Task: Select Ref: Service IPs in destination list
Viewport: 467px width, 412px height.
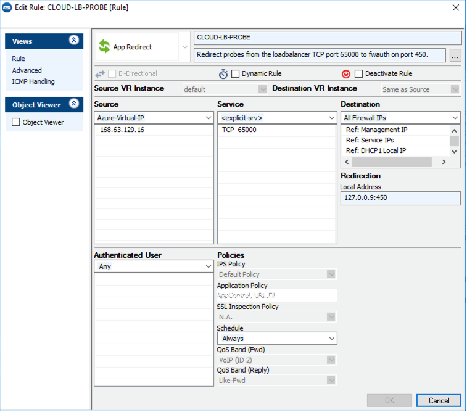Action: pyautogui.click(x=395, y=140)
